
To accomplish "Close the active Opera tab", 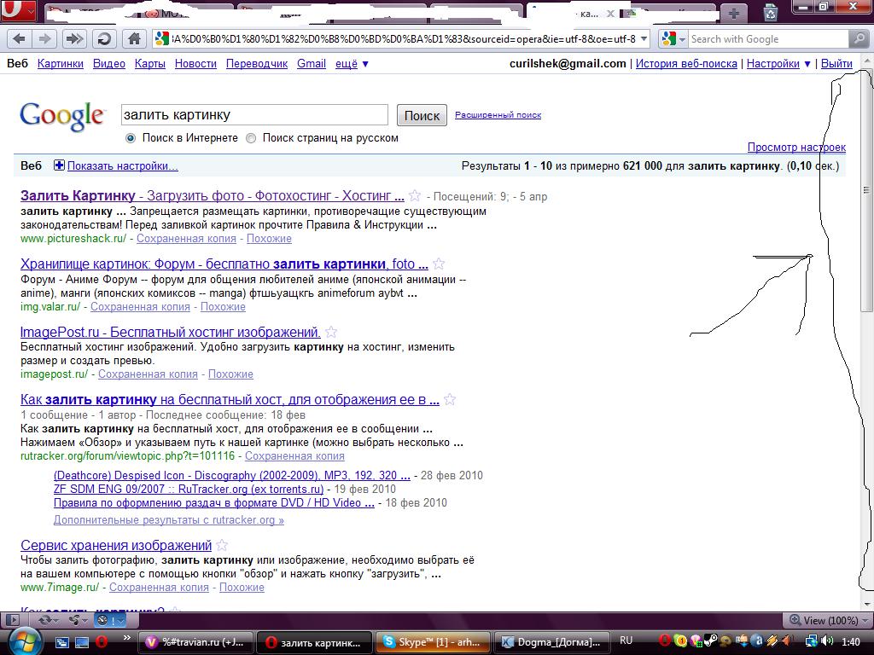I will click(610, 14).
